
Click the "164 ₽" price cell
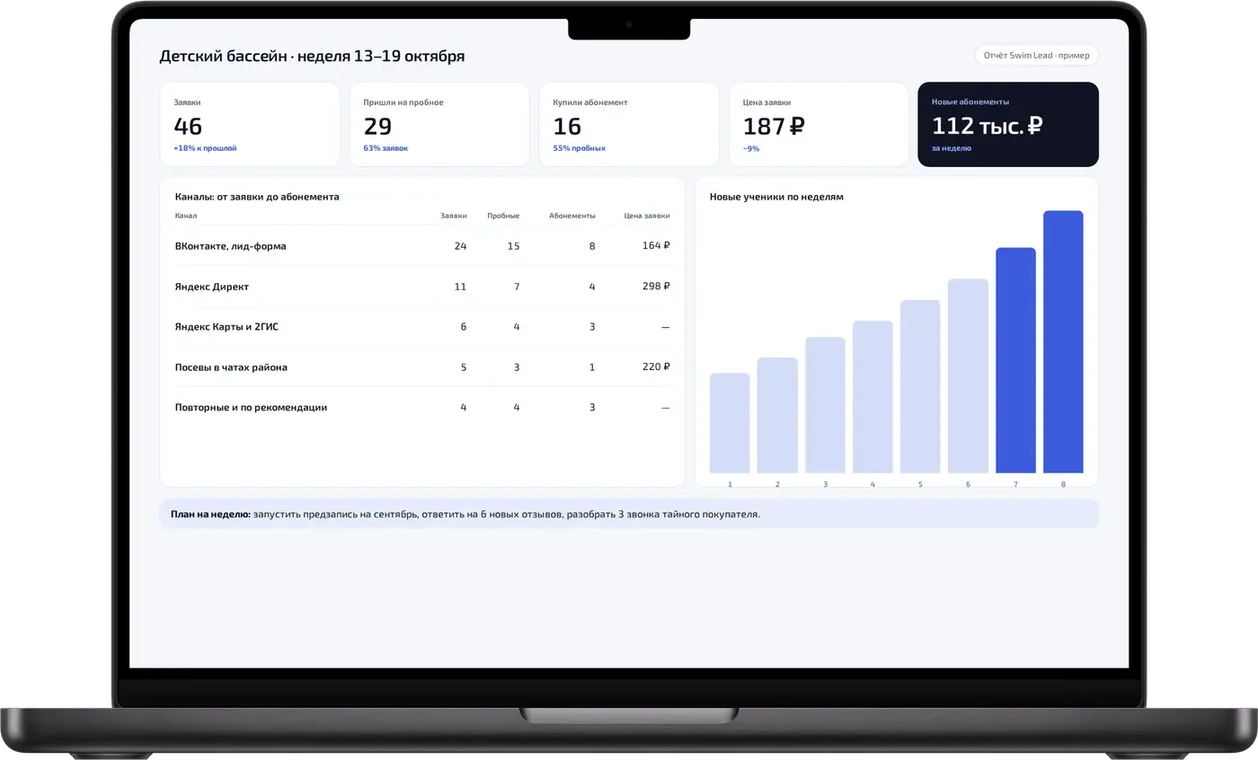coord(656,245)
